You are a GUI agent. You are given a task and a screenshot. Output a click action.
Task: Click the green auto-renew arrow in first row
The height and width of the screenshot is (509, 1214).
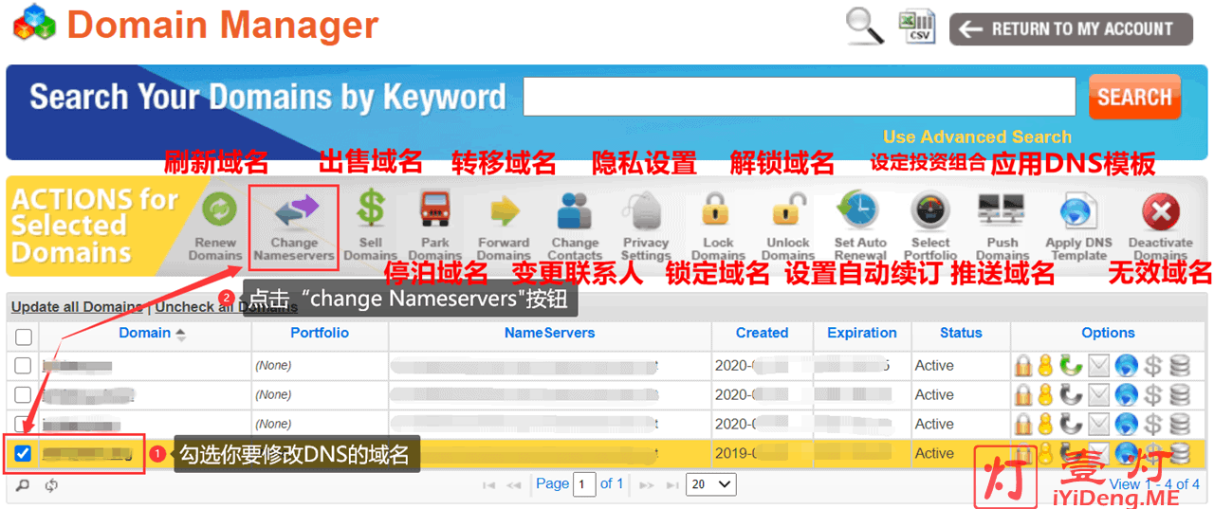click(1072, 366)
